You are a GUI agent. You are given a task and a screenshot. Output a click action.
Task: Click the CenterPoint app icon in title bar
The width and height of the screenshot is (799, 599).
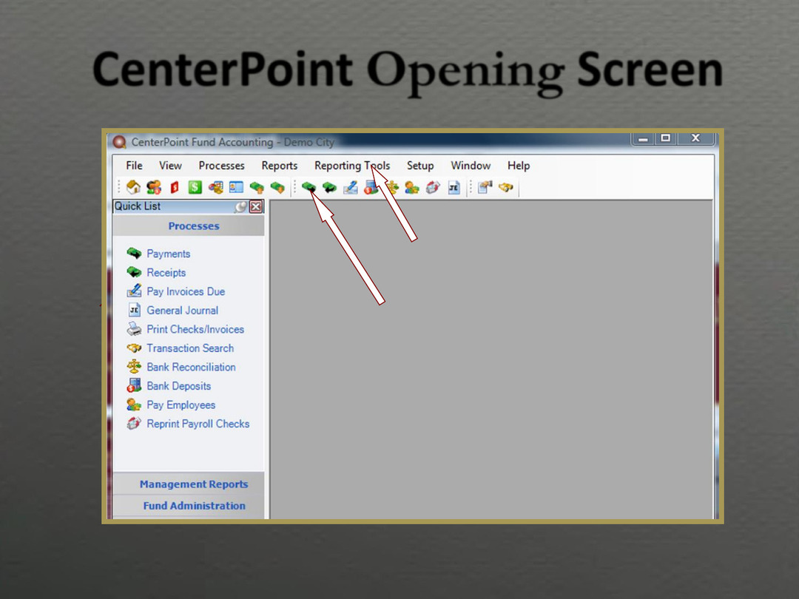point(119,142)
